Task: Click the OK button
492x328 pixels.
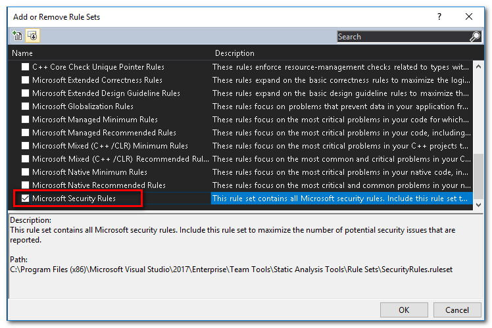Action: 404,310
